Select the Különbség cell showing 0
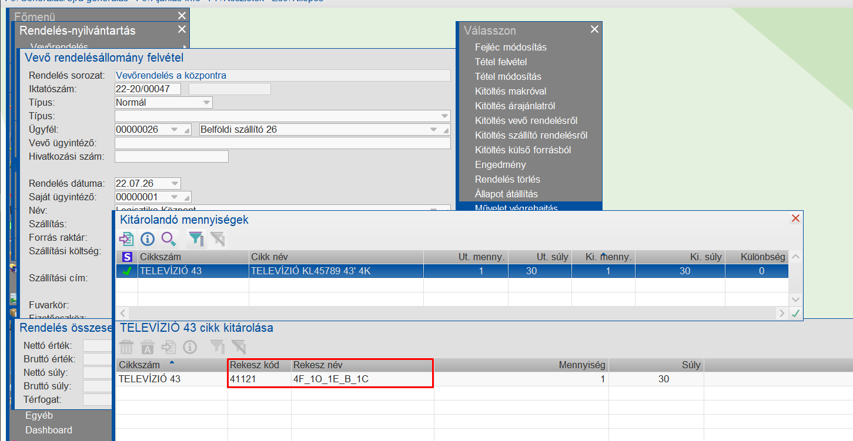 (x=757, y=271)
